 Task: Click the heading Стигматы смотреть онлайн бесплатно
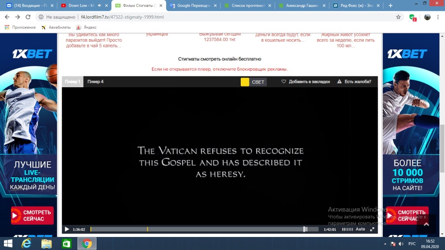tap(219, 59)
